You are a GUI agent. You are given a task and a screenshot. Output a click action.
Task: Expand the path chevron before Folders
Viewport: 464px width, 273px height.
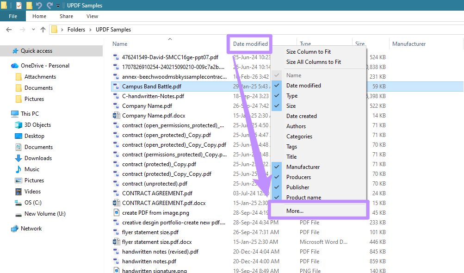click(62, 30)
